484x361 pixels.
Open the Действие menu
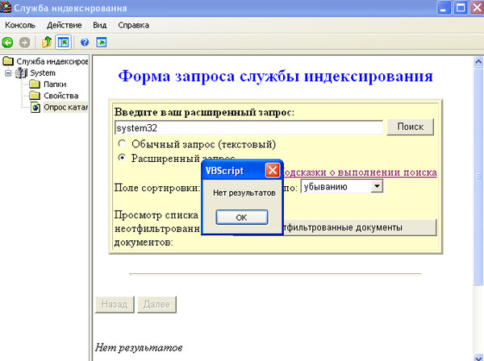[65, 25]
